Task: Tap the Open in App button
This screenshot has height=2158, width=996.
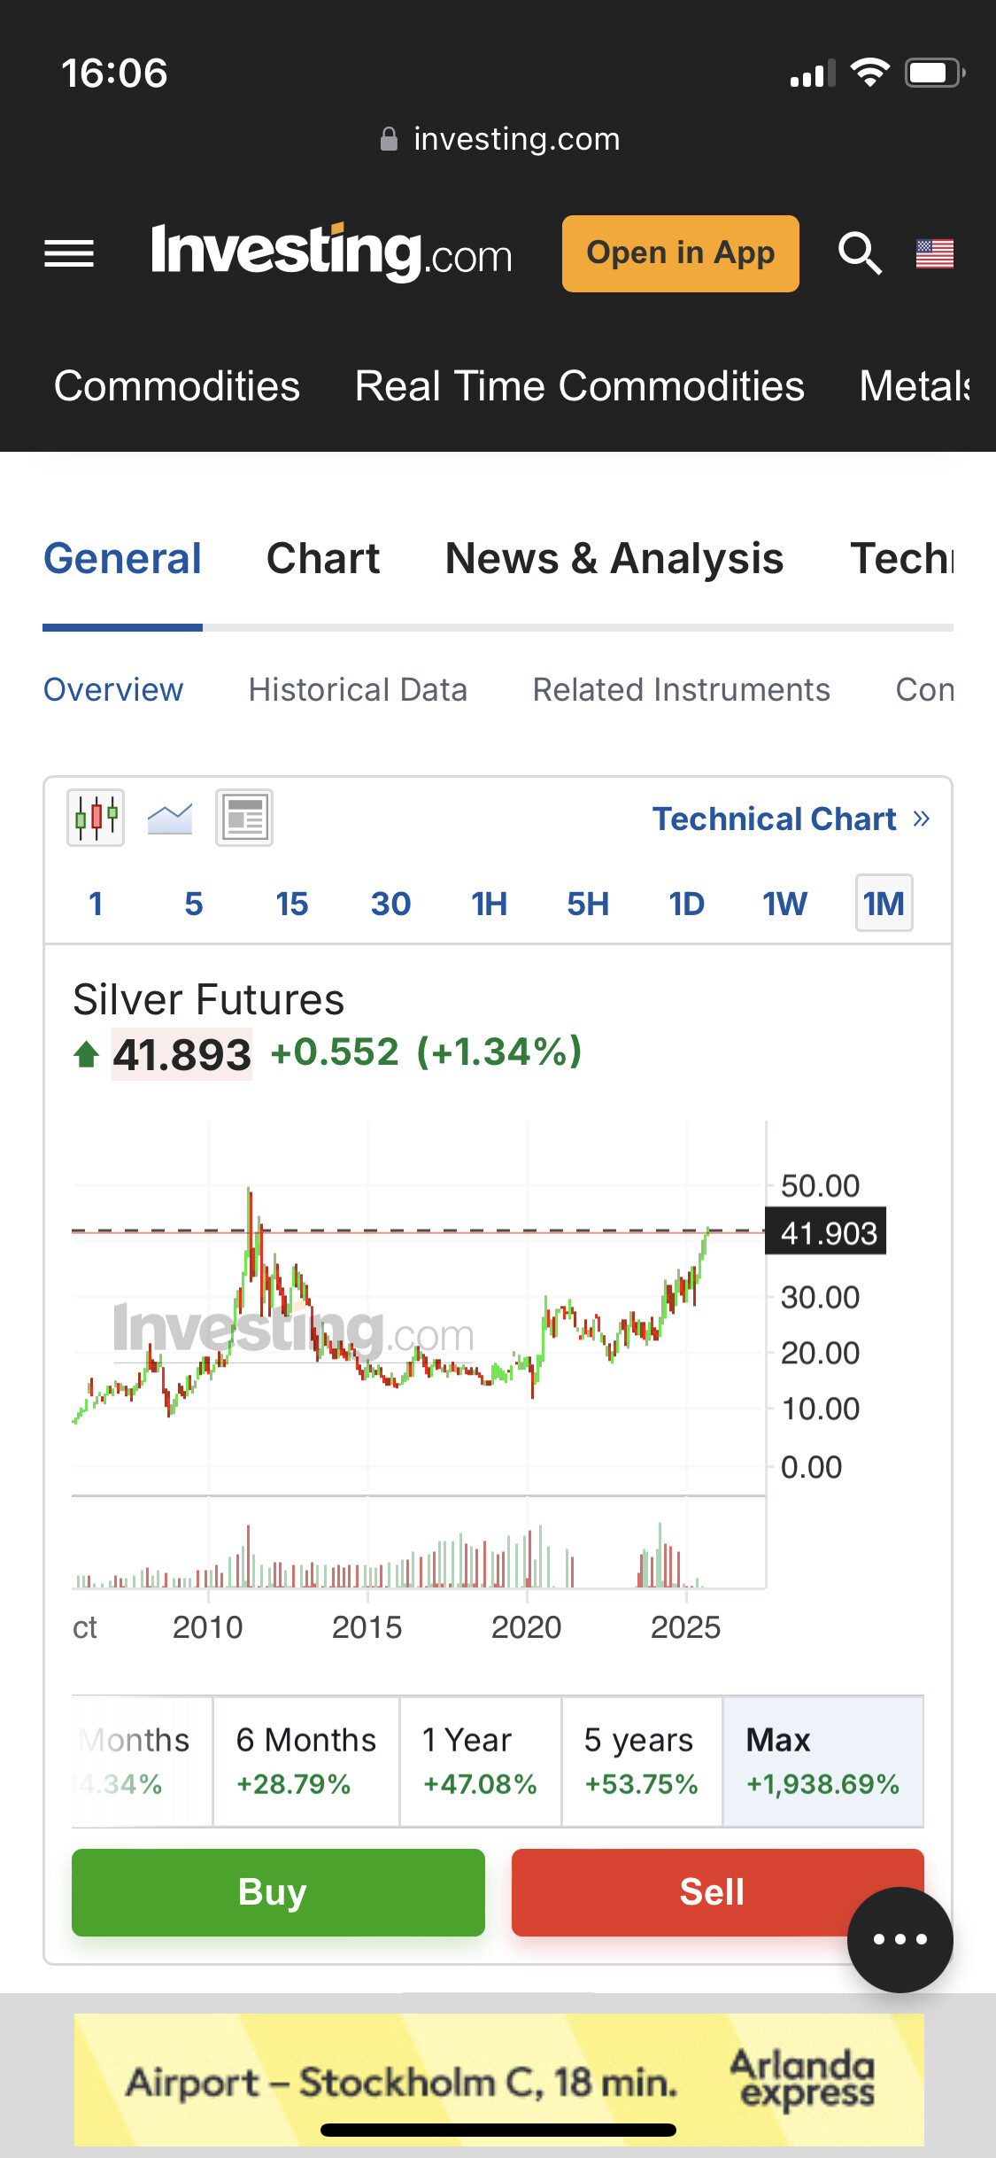Action: [x=680, y=253]
